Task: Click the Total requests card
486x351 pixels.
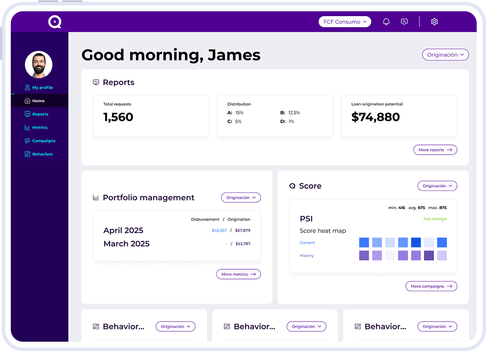Action: point(151,116)
